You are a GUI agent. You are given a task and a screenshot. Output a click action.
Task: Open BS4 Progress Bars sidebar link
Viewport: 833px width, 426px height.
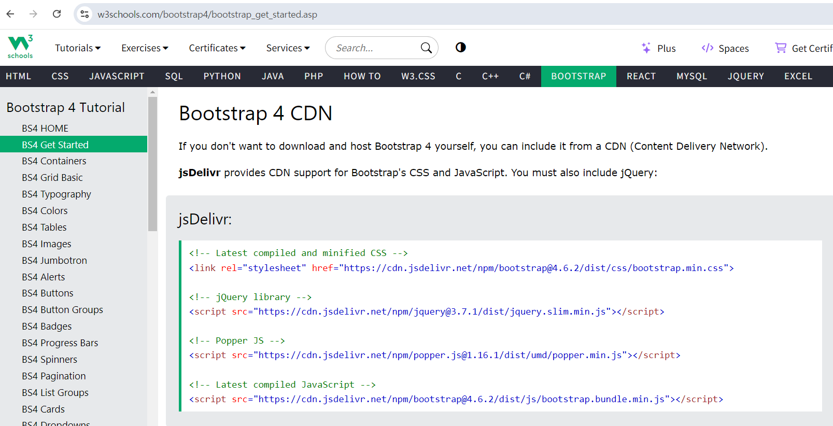coord(74,343)
